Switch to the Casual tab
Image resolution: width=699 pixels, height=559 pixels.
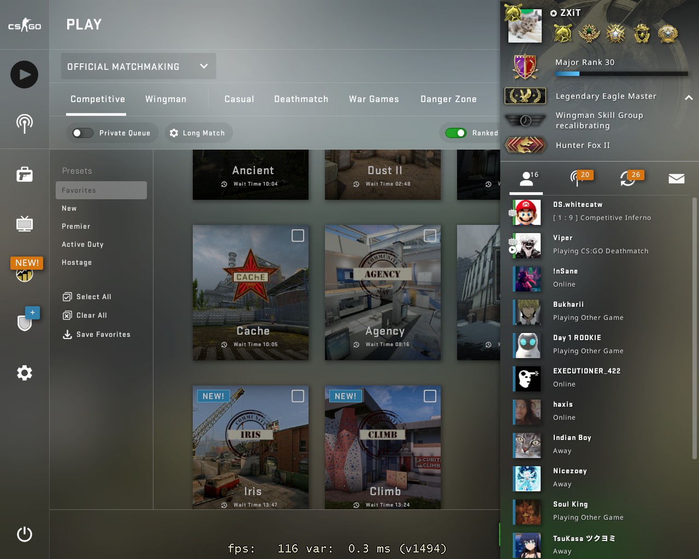click(239, 99)
